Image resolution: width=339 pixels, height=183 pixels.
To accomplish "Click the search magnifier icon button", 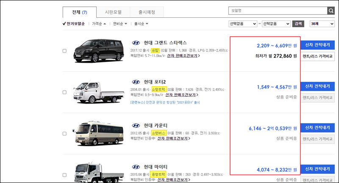I will (x=331, y=11).
